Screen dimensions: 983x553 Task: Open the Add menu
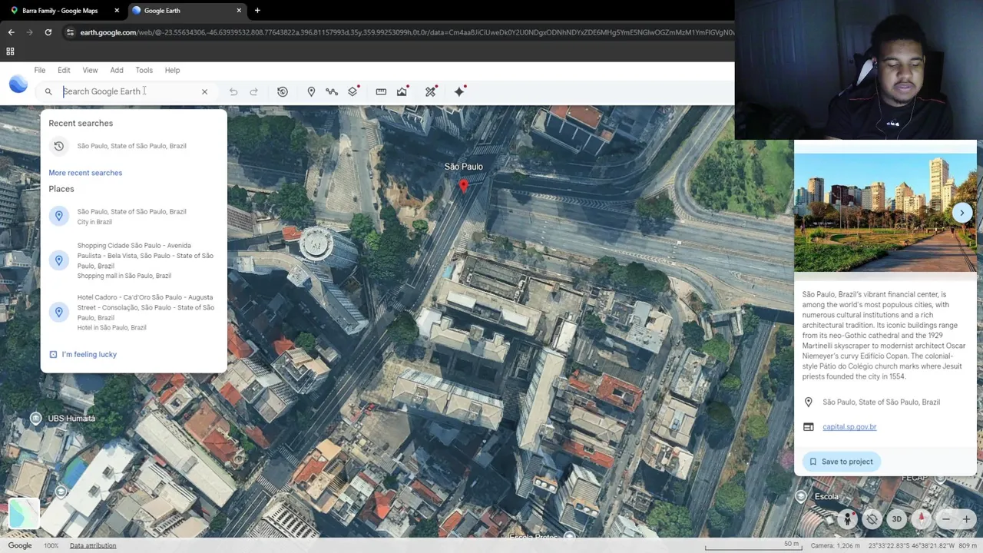click(117, 70)
